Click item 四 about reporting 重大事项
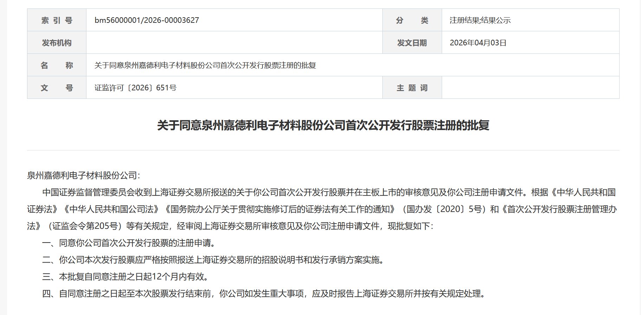Viewport: 641px width, 315px height. [264, 294]
